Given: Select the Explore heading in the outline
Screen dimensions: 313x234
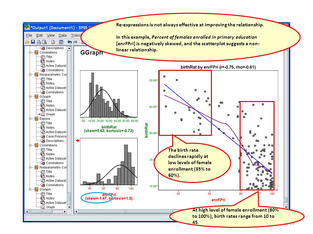Looking at the screenshot, I should (x=45, y=119).
